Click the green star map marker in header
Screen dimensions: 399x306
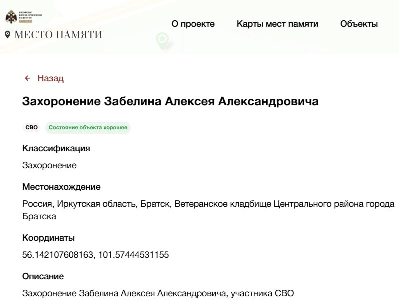click(162, 40)
